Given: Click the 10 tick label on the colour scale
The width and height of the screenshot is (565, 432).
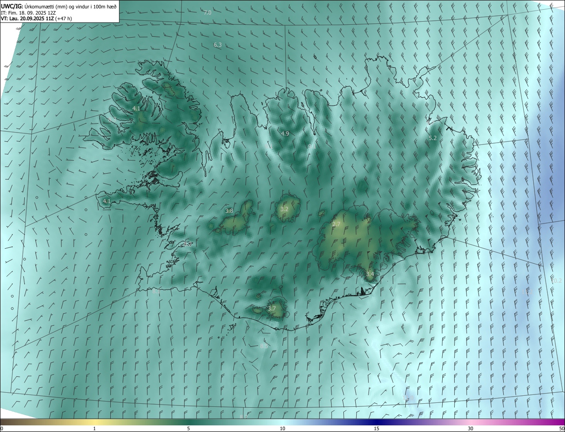Looking at the screenshot, I should (x=282, y=428).
